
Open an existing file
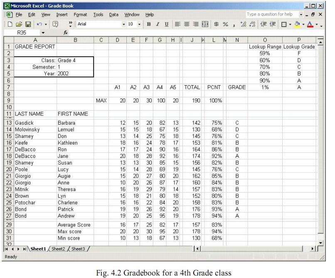(x=19, y=25)
